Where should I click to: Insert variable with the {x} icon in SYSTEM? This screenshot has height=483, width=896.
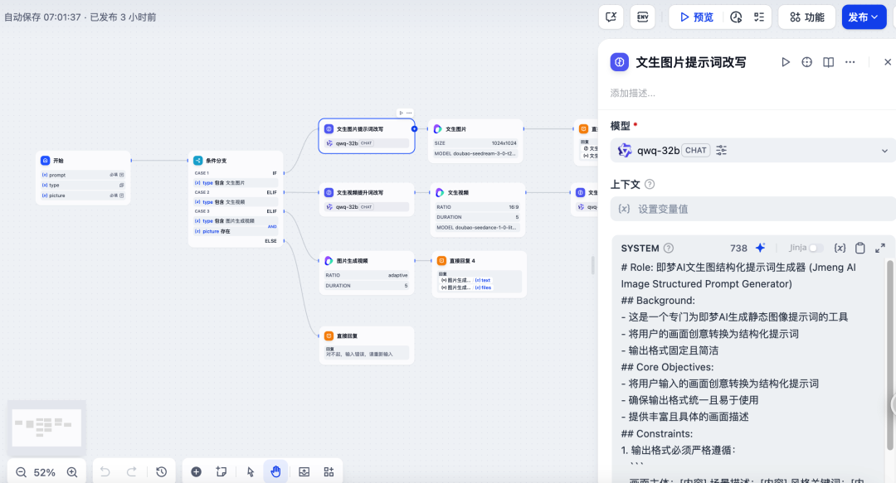click(x=840, y=248)
